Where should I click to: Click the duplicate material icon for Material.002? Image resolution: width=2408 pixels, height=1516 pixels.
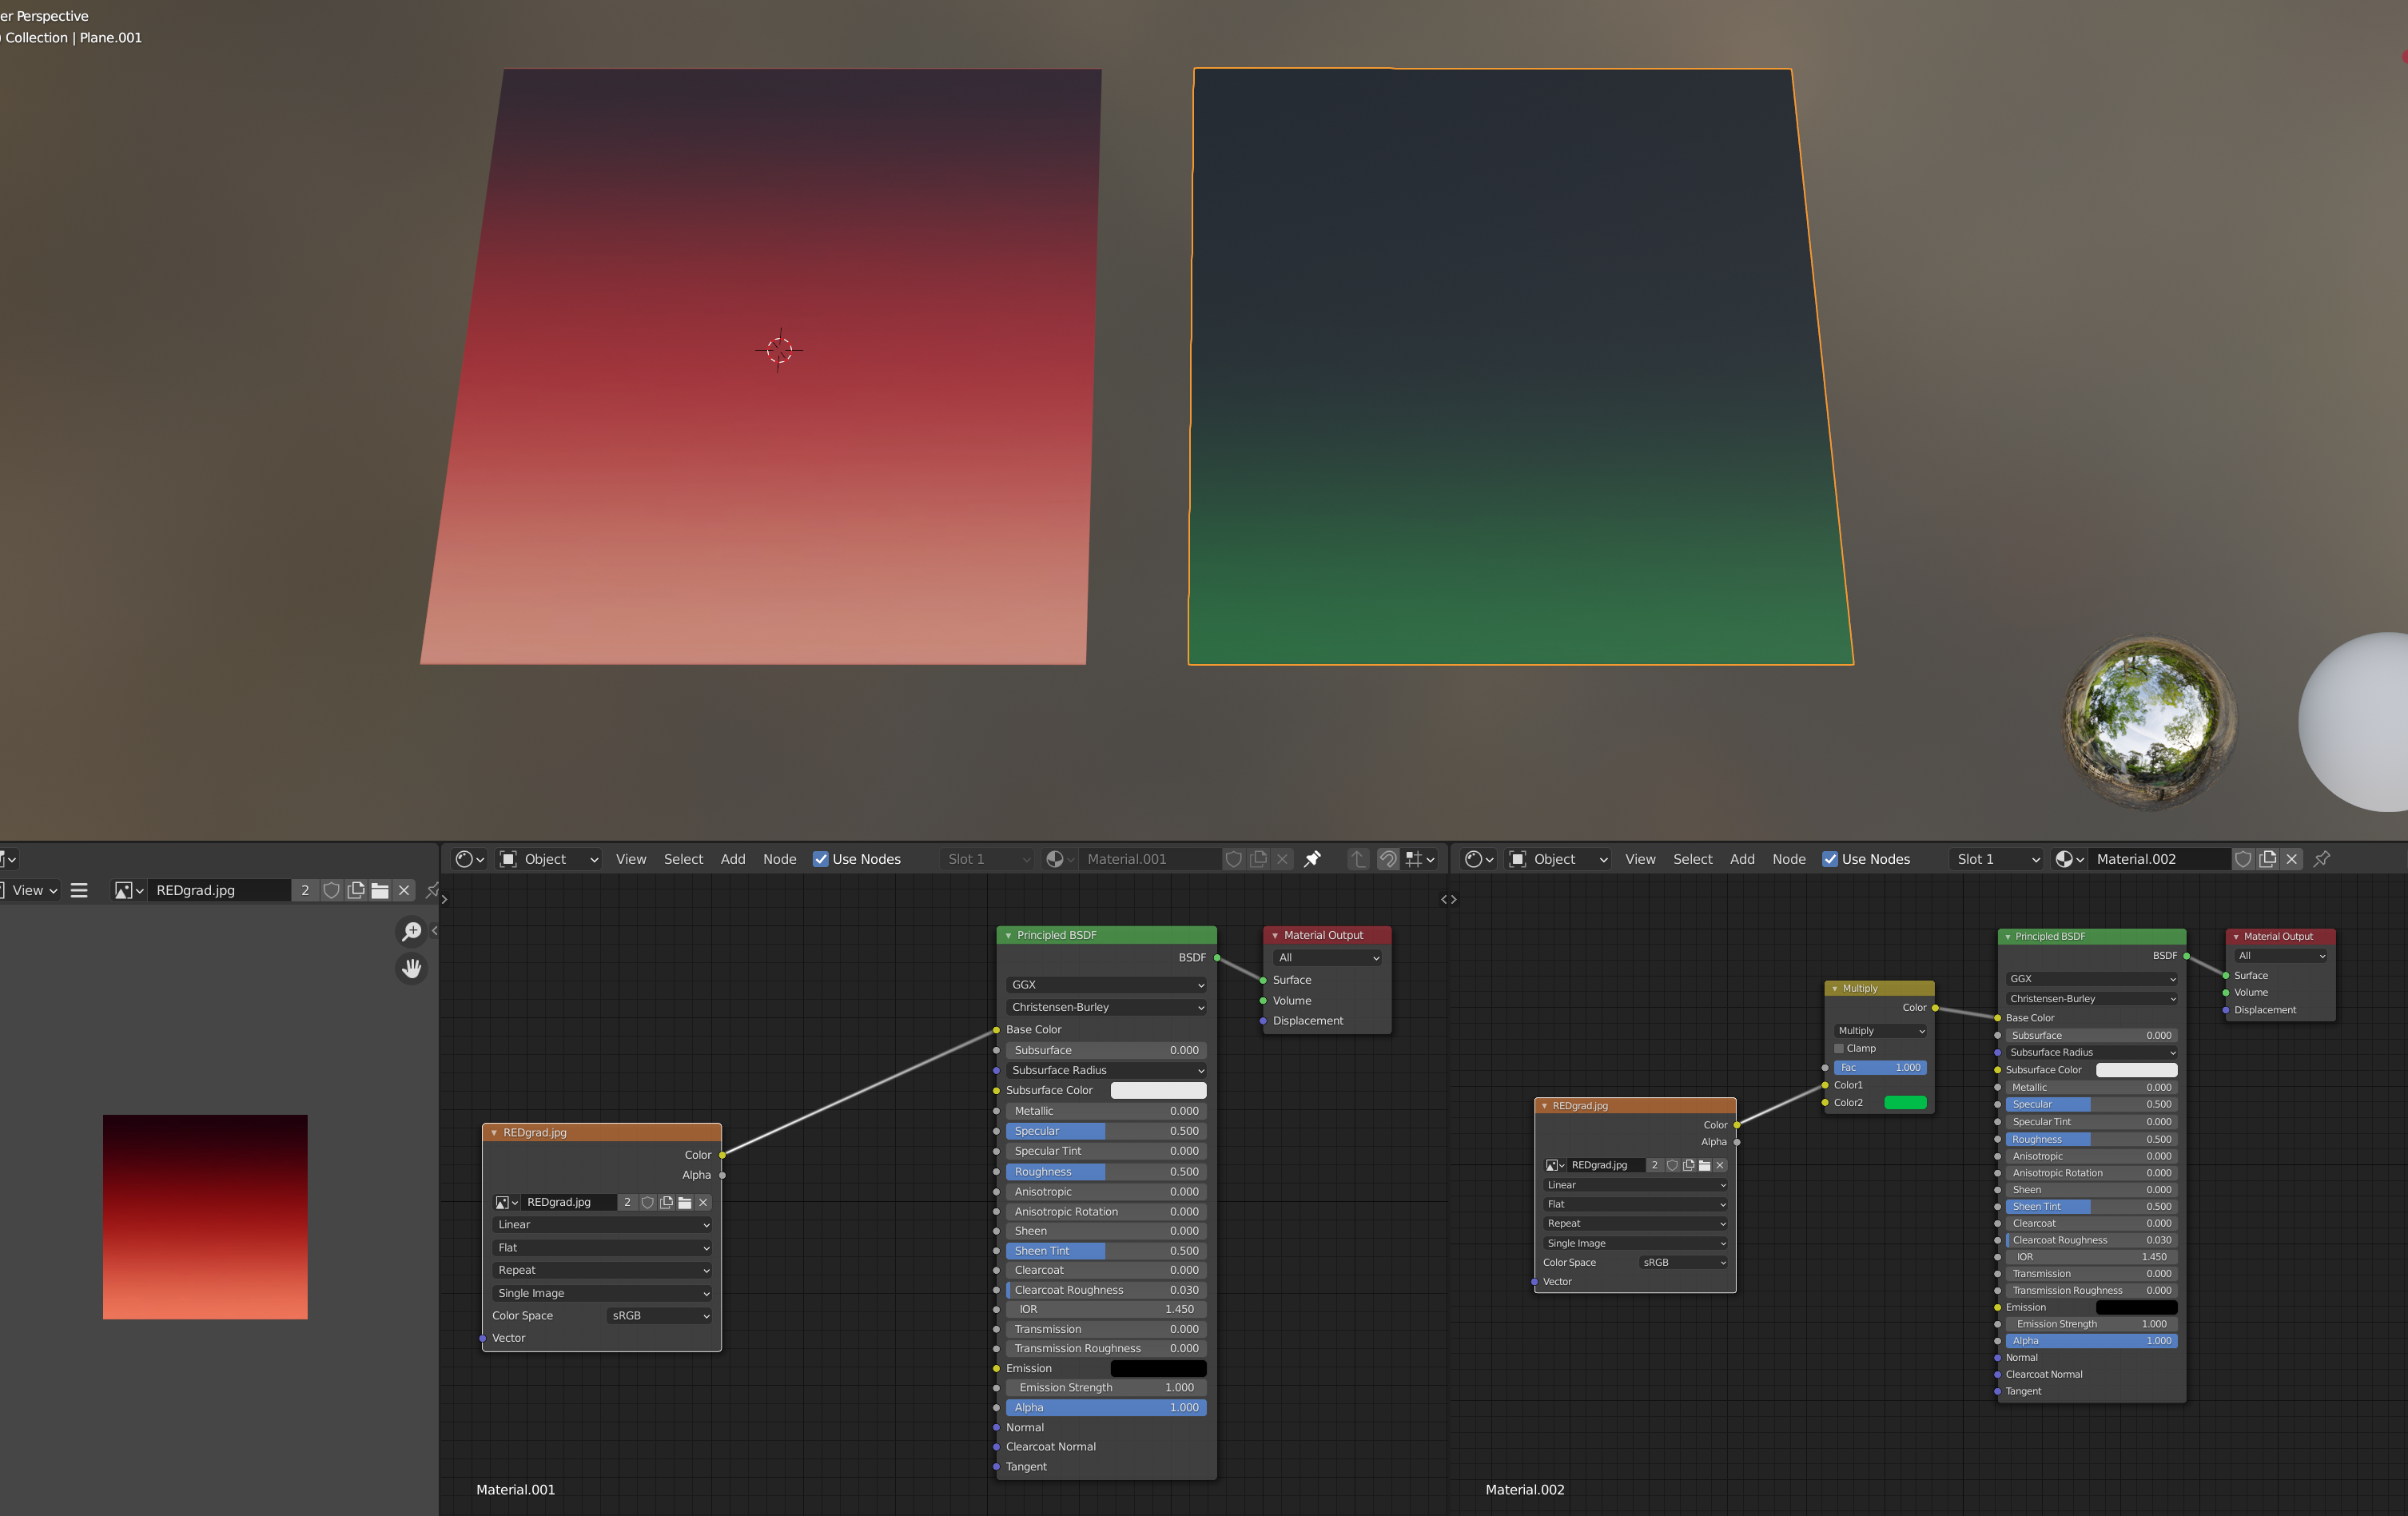click(x=2268, y=859)
